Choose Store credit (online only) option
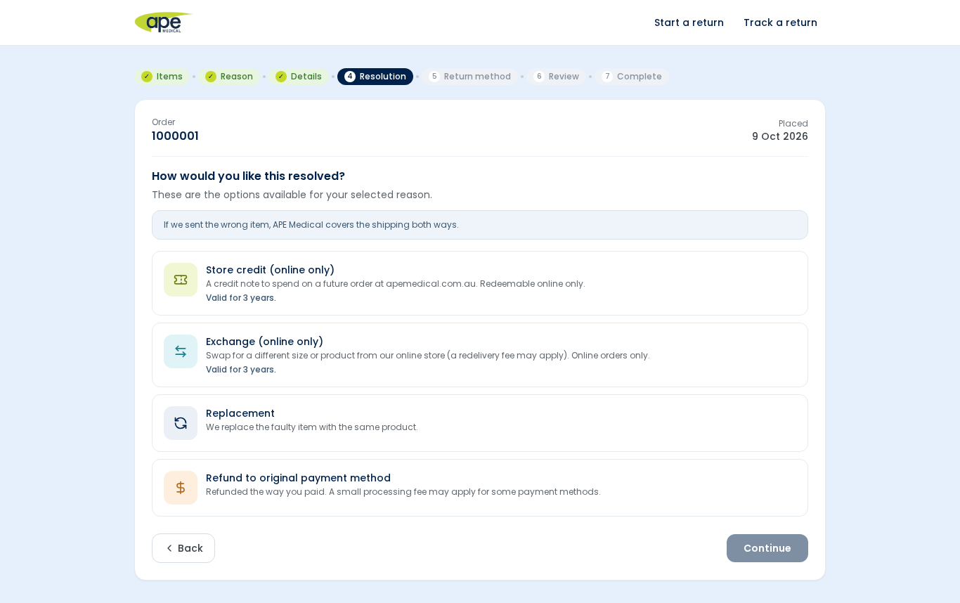 [480, 283]
